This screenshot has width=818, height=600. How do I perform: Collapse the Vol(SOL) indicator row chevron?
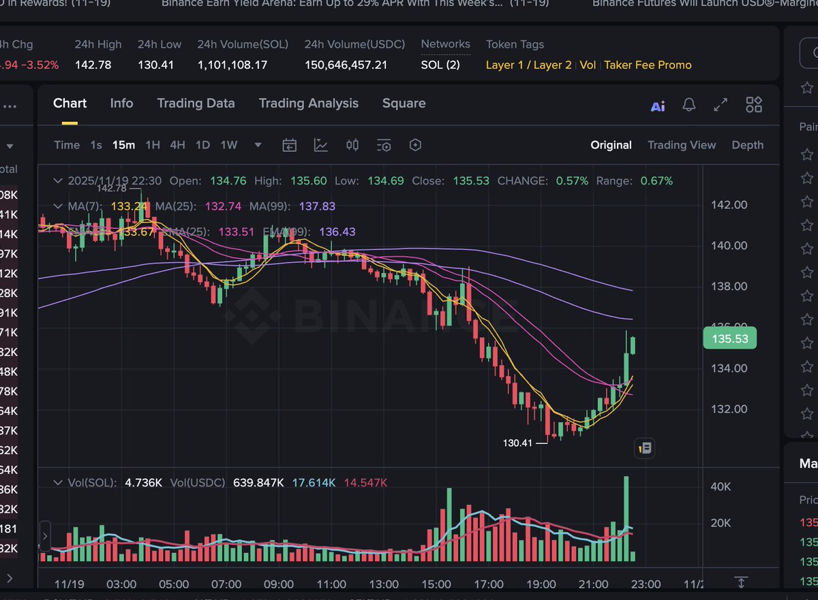coord(58,482)
